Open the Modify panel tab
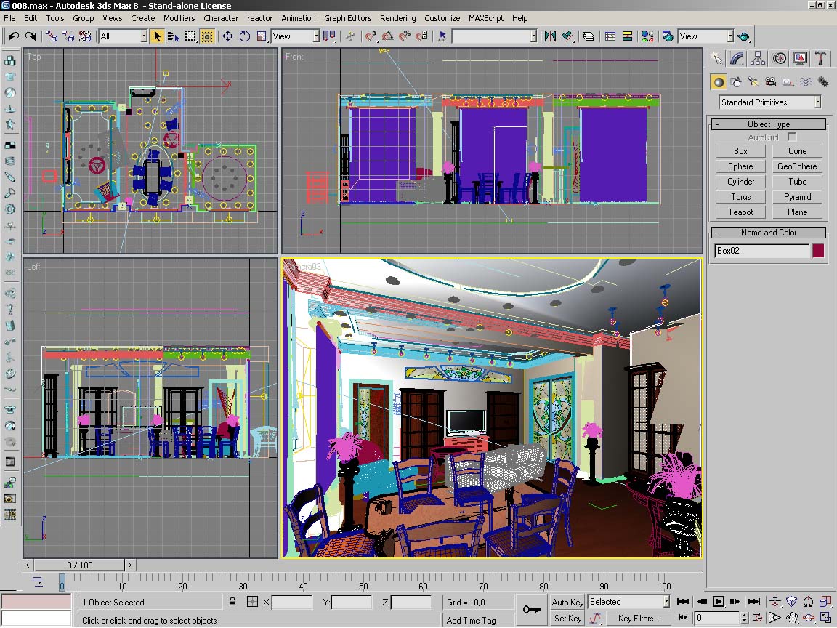837x628 pixels. pos(737,58)
